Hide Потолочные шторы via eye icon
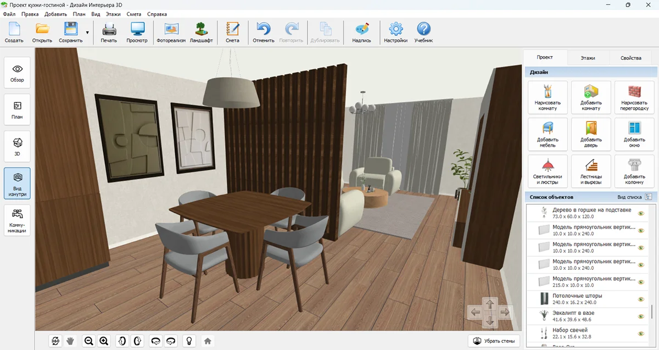Image resolution: width=659 pixels, height=350 pixels. [x=640, y=299]
